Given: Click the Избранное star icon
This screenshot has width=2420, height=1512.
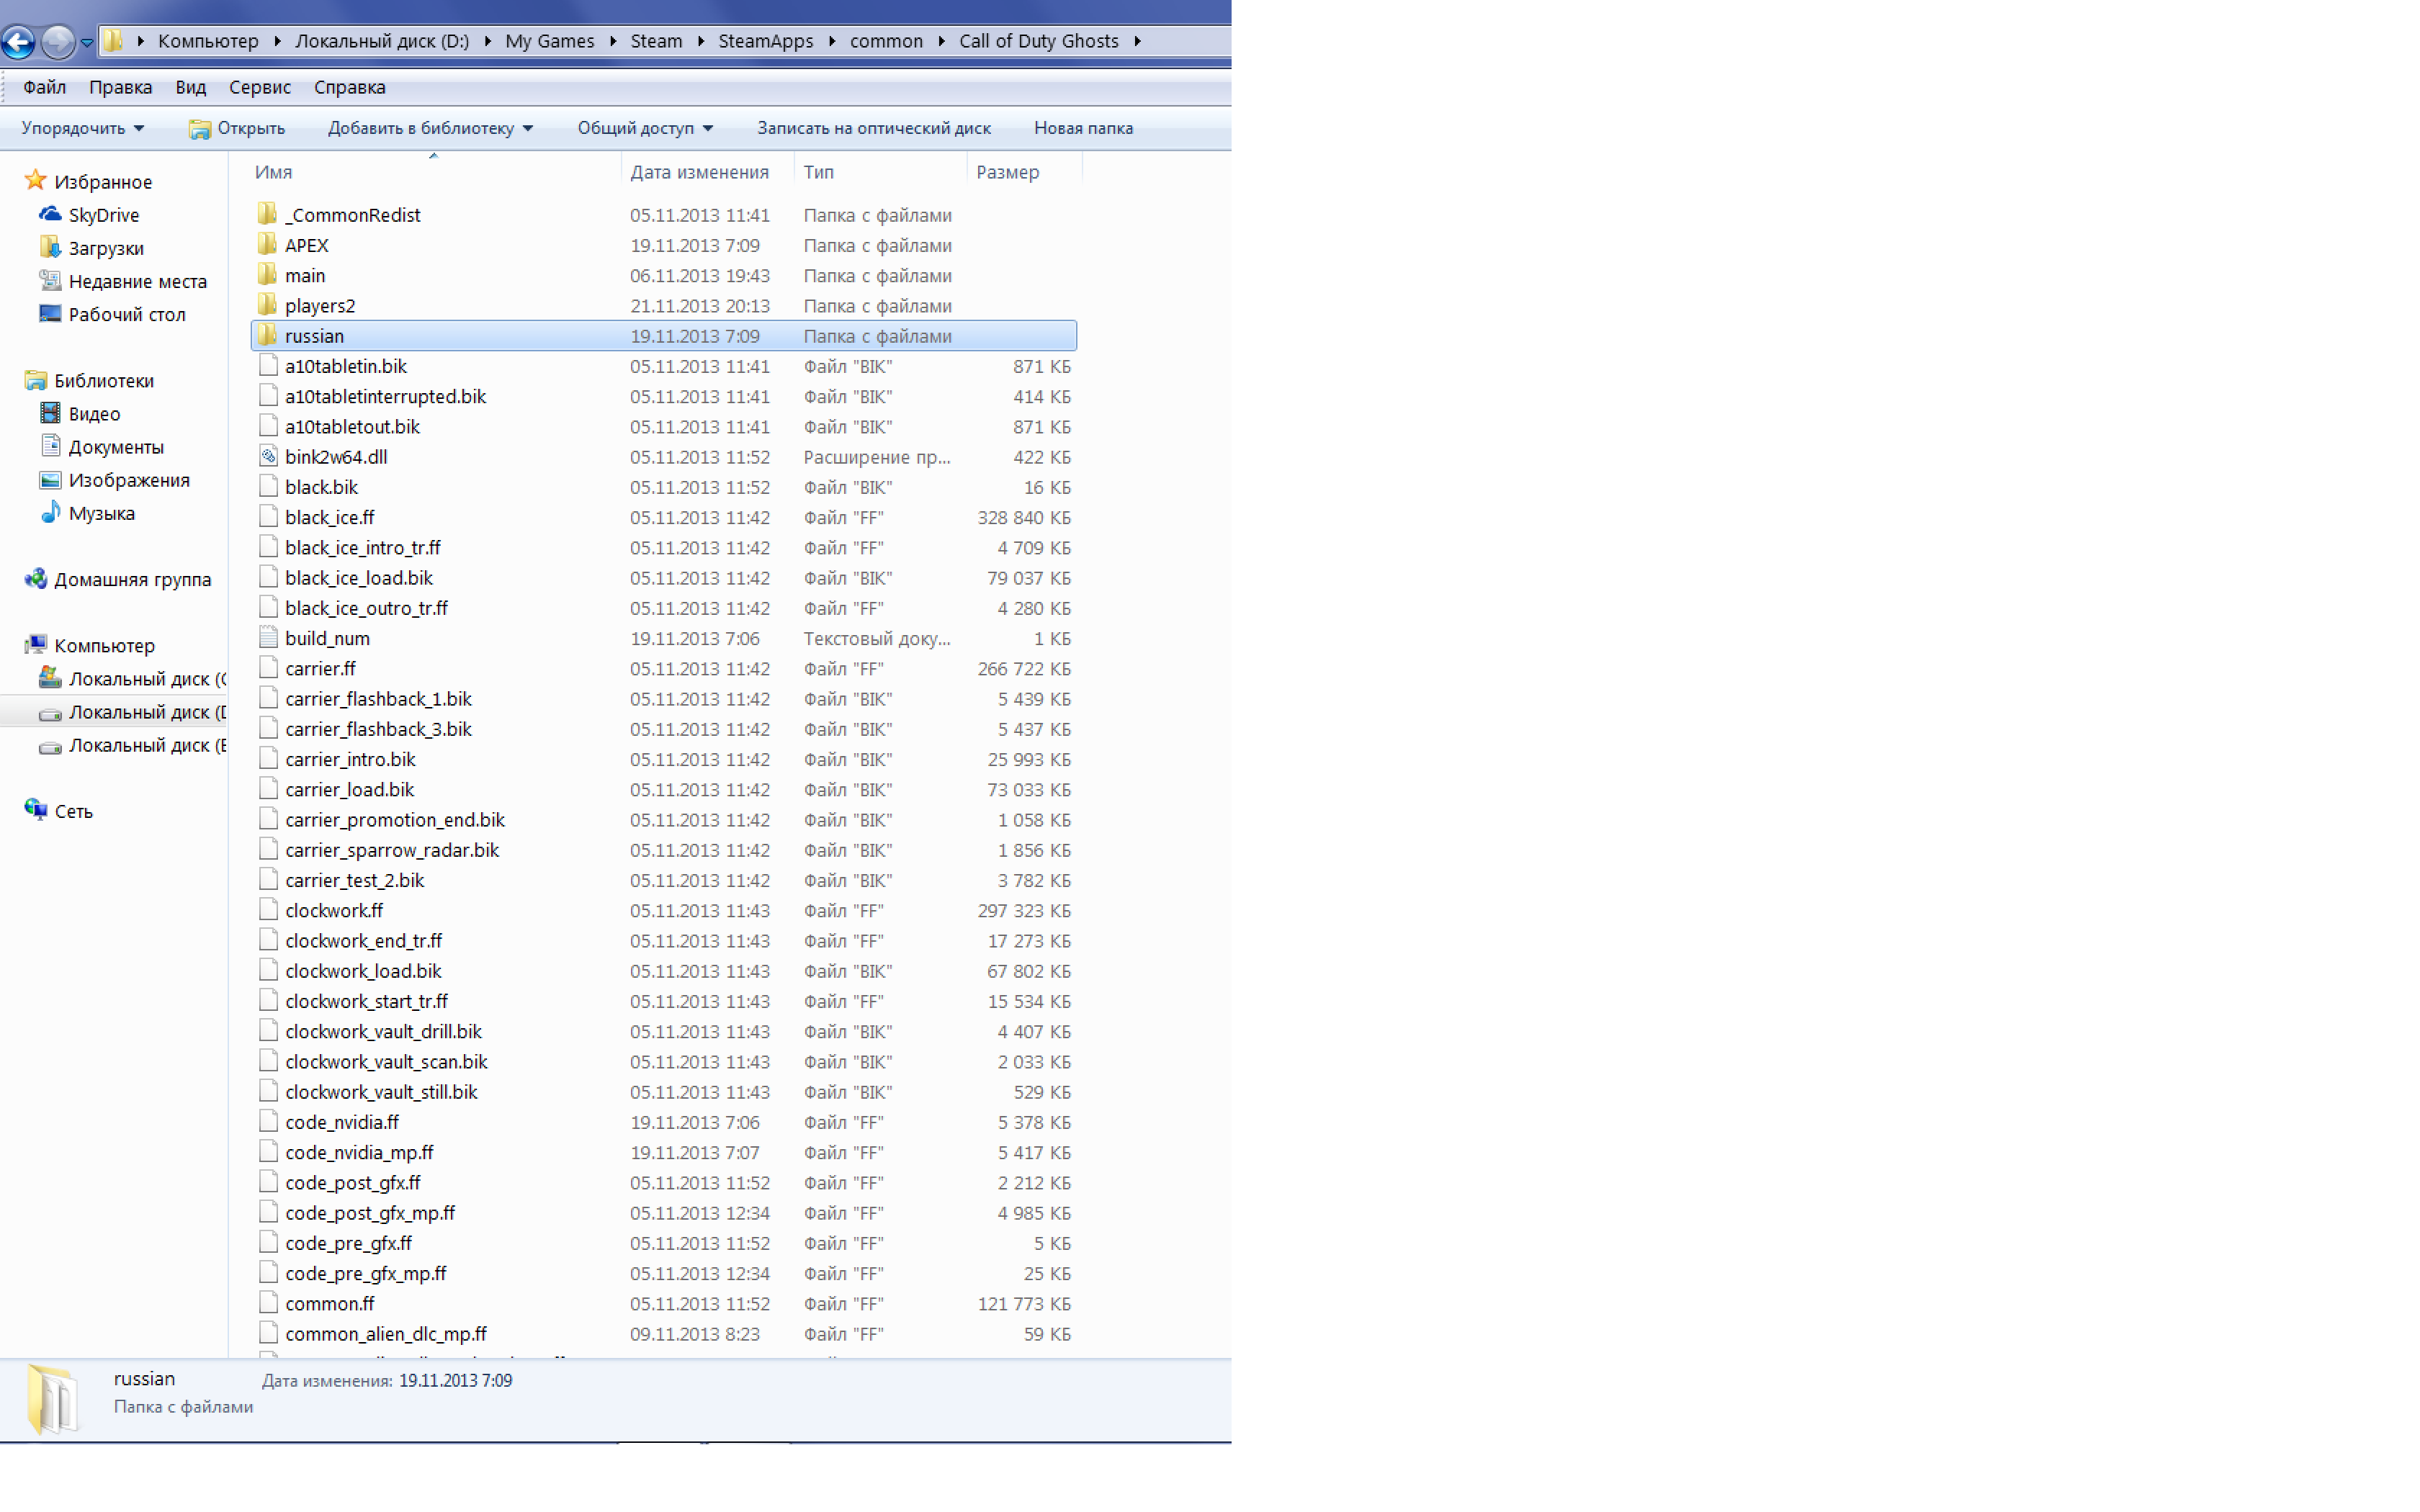Looking at the screenshot, I should tap(36, 180).
